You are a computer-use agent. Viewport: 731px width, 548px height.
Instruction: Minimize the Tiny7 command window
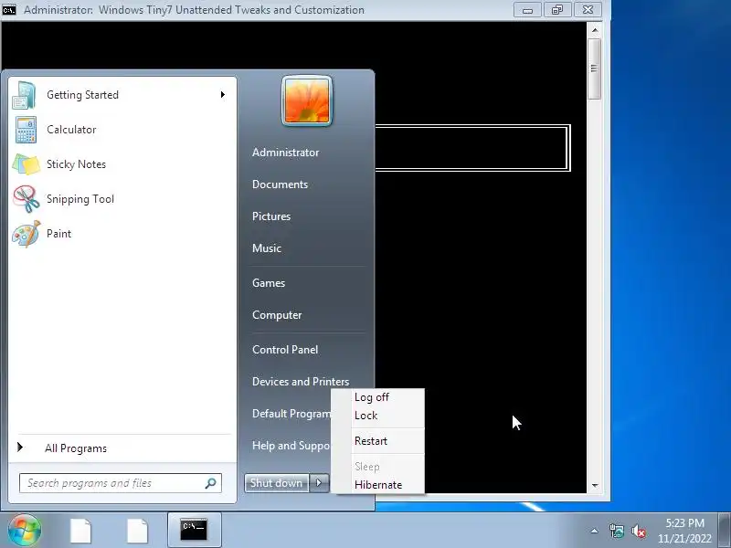[528, 10]
